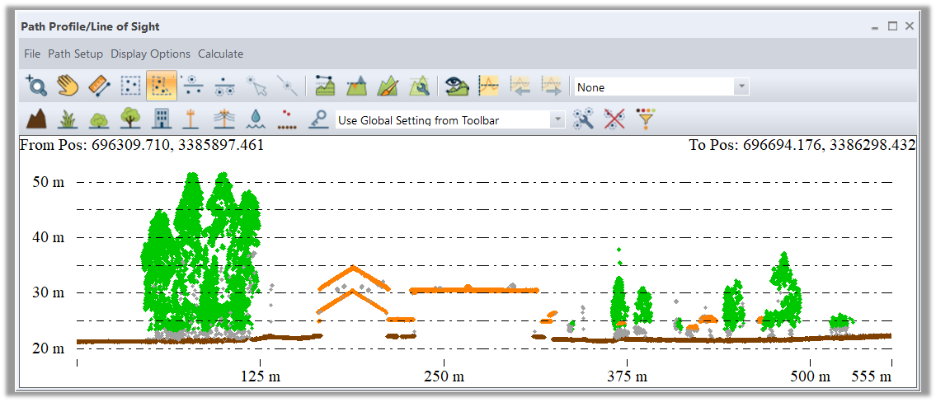Select the Zoom magnifier tool
The image size is (936, 402).
coord(36,86)
